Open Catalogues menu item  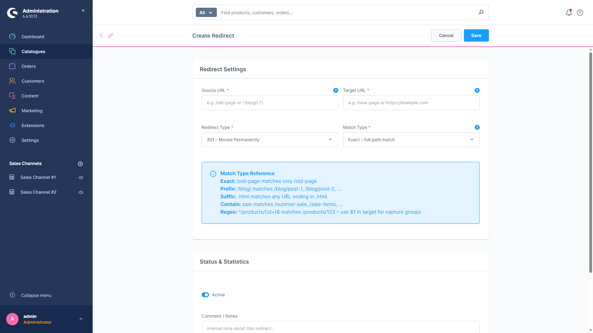[x=46, y=51]
